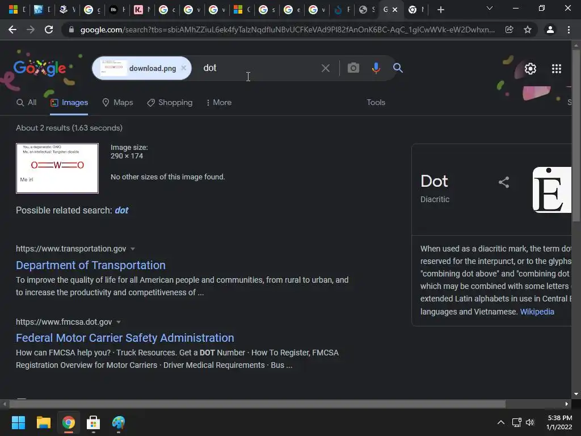Clear the search box text

click(325, 68)
